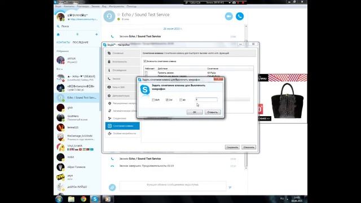
Task: Select Сочетания клавиш in the settings sidebar
Action: point(122,126)
